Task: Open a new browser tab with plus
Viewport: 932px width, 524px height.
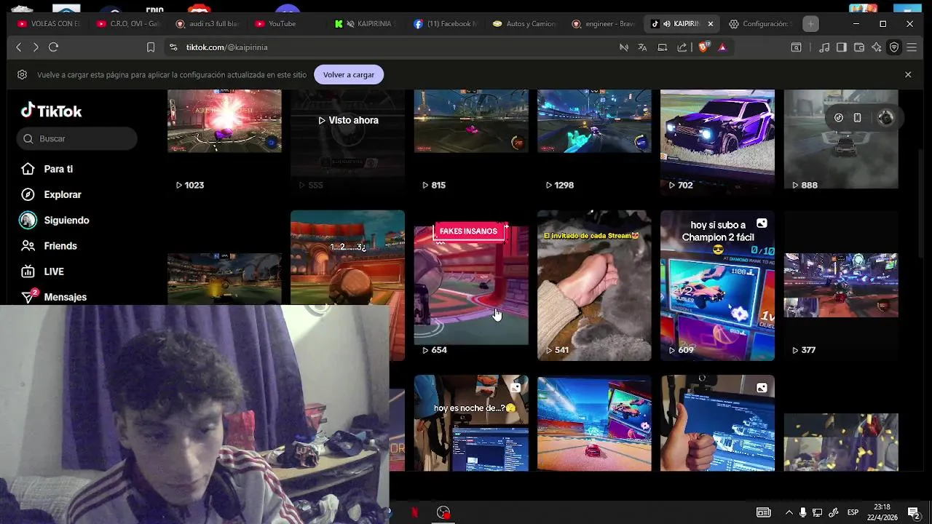Action: (810, 24)
